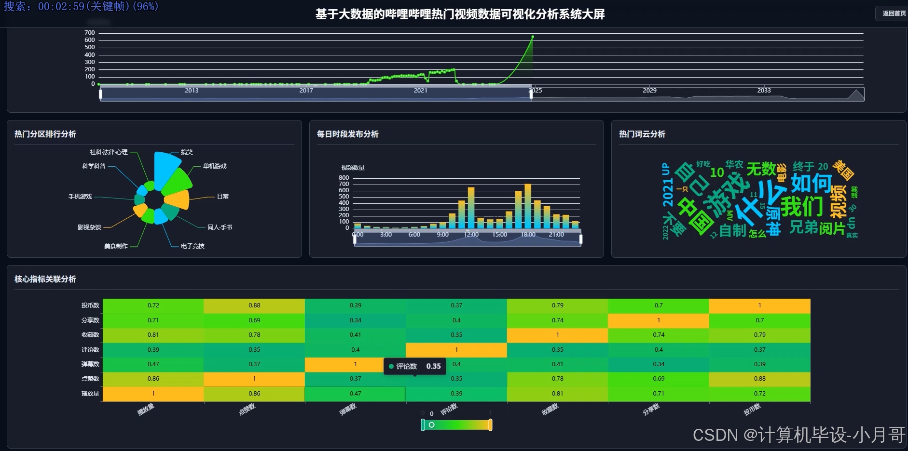Click heatmap cell at row 播放量, column 收藏数
The width and height of the screenshot is (908, 451).
pos(558,394)
